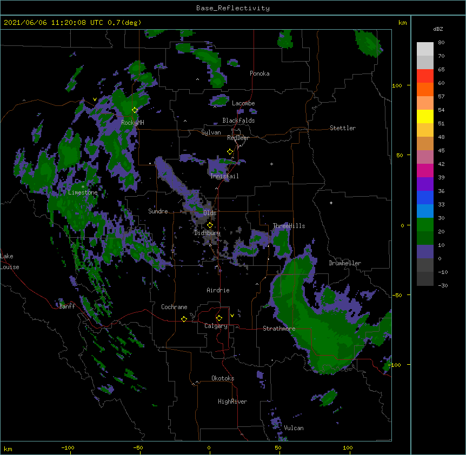Click the yellow diamond marker above Calgary
Viewport: 466px width, 455px height.
[219, 318]
